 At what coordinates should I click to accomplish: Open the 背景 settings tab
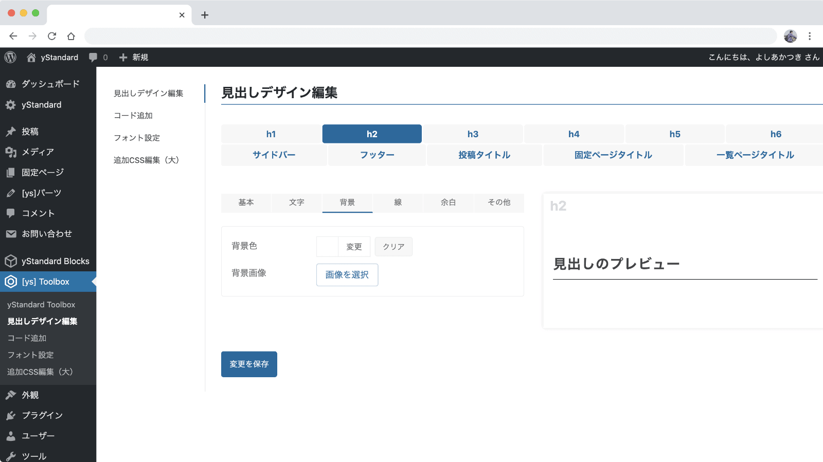coord(347,202)
